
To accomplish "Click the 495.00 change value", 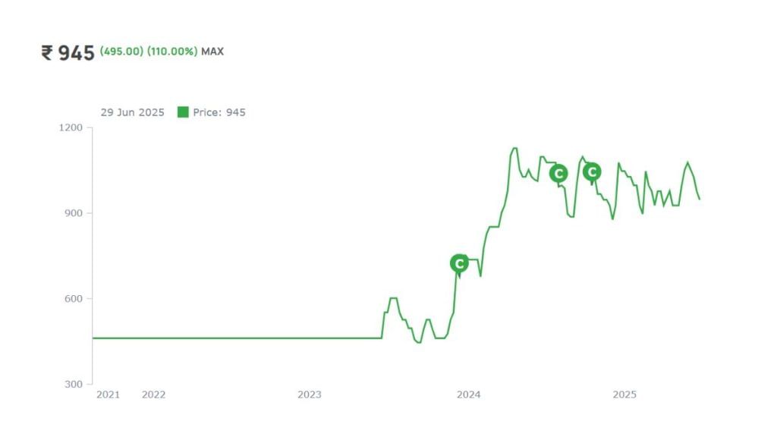I will (x=121, y=52).
